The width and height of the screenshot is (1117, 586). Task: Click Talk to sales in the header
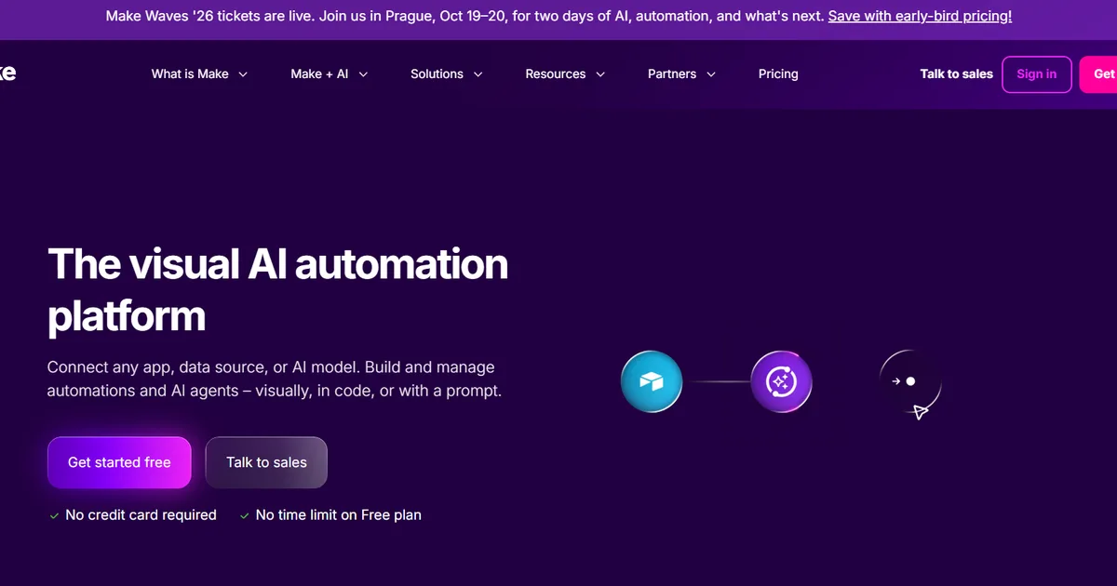click(956, 74)
